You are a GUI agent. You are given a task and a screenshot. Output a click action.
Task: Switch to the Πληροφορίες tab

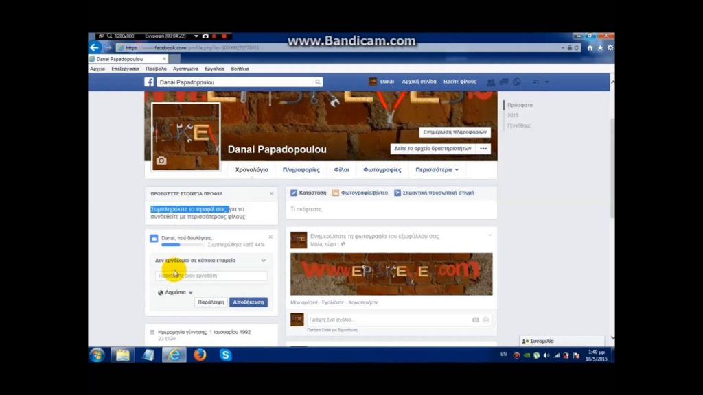tap(301, 170)
